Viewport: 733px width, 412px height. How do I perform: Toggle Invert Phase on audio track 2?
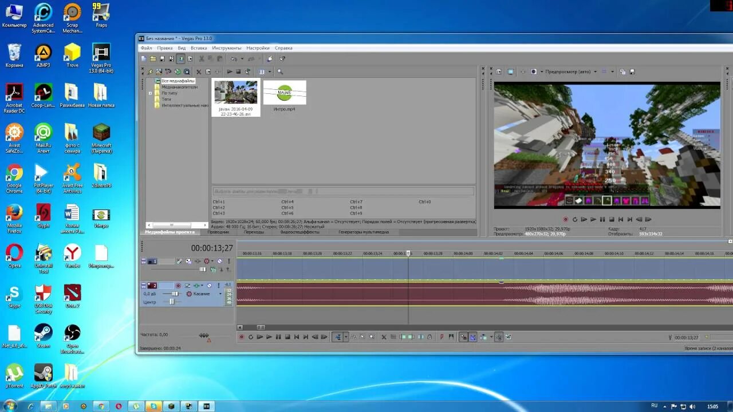click(x=187, y=286)
